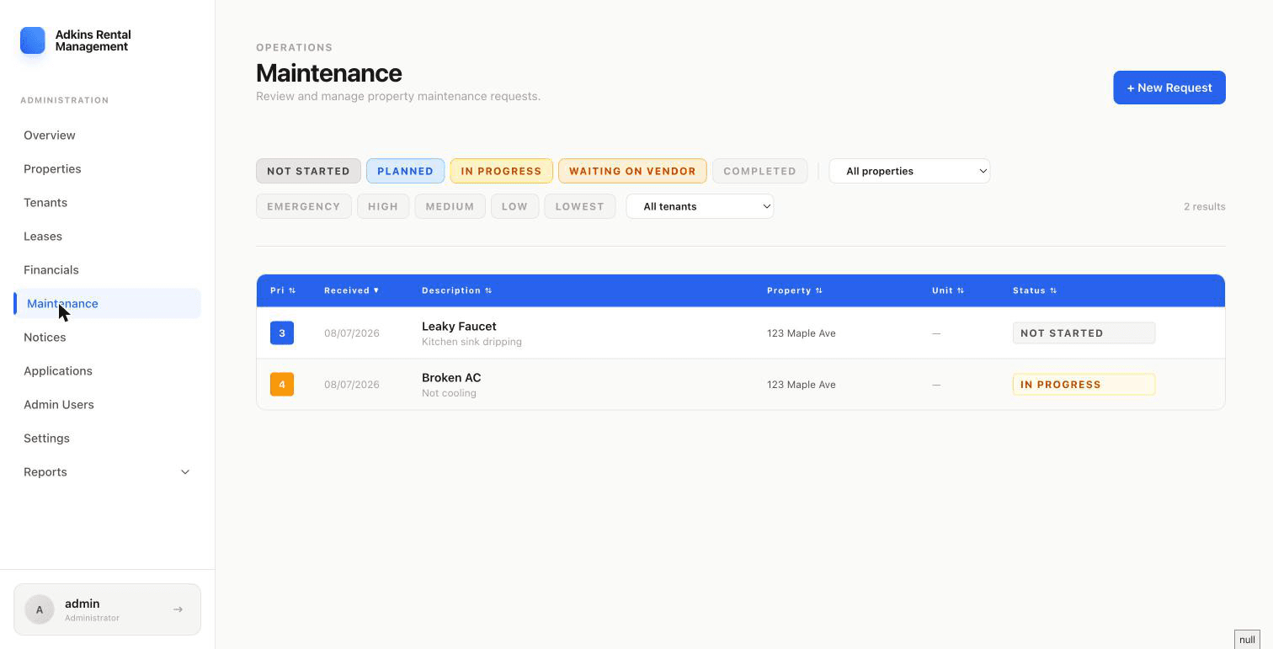Open Financials in the sidebar

(x=107, y=270)
